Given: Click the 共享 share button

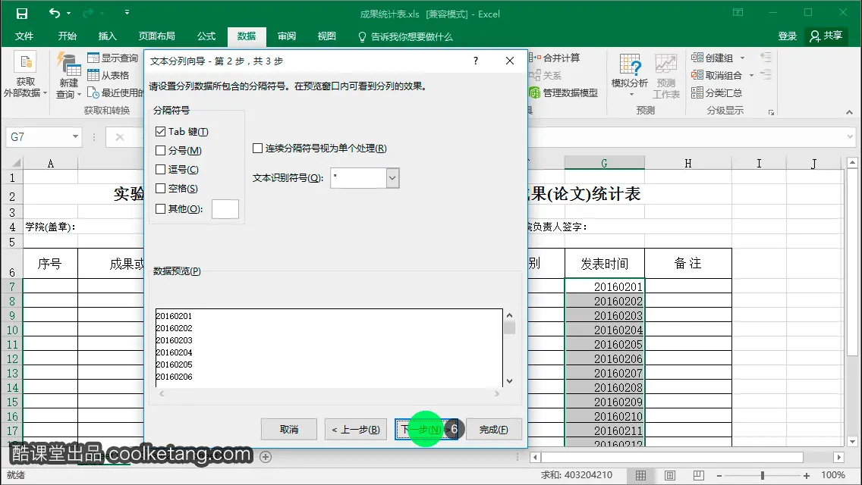Looking at the screenshot, I should (x=826, y=36).
